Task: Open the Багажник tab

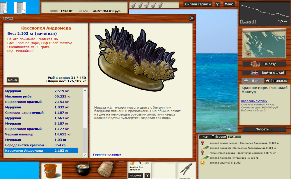Action: (276, 81)
